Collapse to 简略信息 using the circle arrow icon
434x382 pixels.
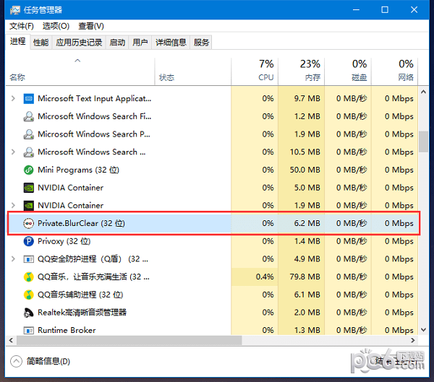(x=16, y=361)
